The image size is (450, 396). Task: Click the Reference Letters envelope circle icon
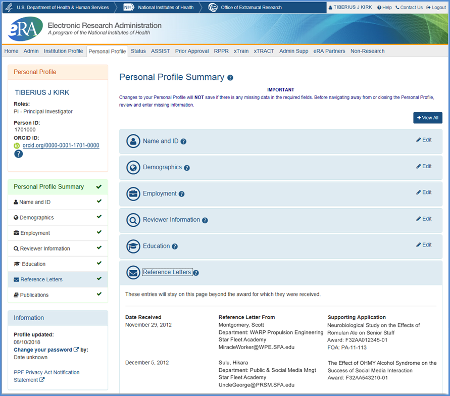133,273
